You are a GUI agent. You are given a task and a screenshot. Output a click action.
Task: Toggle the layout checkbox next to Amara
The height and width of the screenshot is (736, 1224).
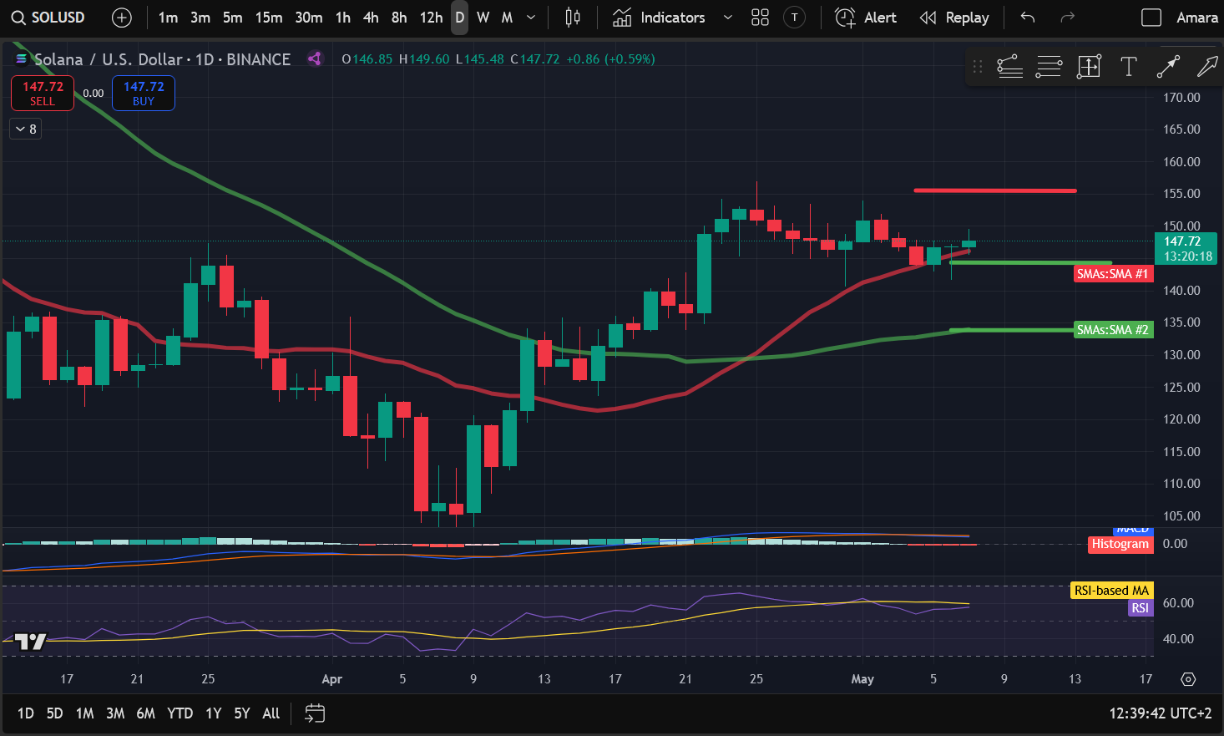tap(1151, 18)
